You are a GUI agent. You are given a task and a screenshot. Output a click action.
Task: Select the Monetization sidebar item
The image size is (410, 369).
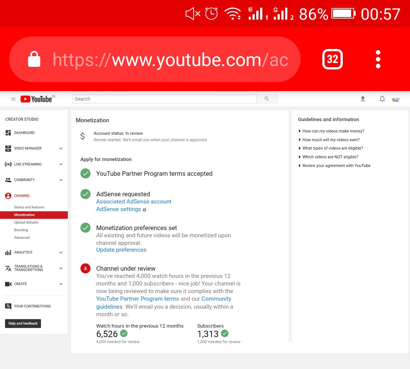tap(34, 215)
